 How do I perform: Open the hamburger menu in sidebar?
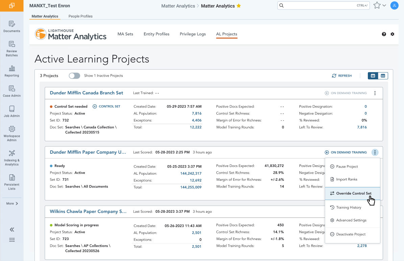tap(12, 240)
